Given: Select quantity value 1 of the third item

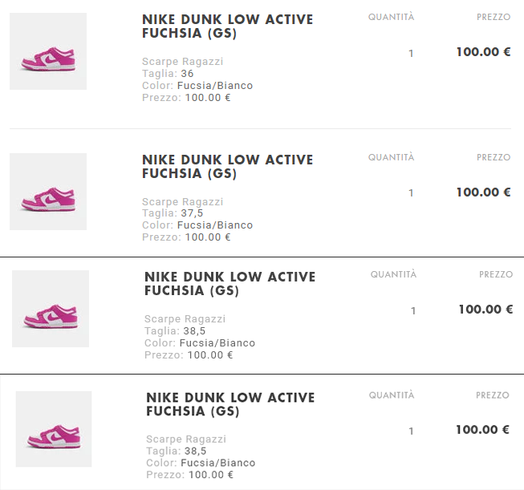Looking at the screenshot, I should coord(413,311).
